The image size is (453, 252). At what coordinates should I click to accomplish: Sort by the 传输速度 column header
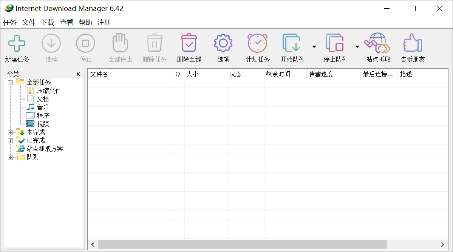334,74
